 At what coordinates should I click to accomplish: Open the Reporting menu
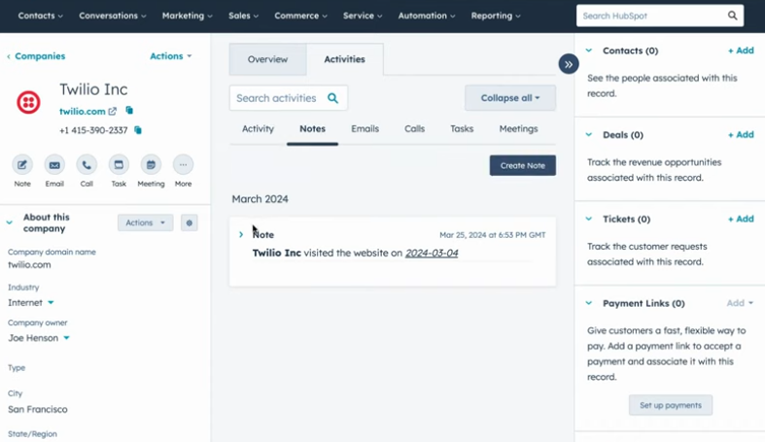[x=496, y=16]
